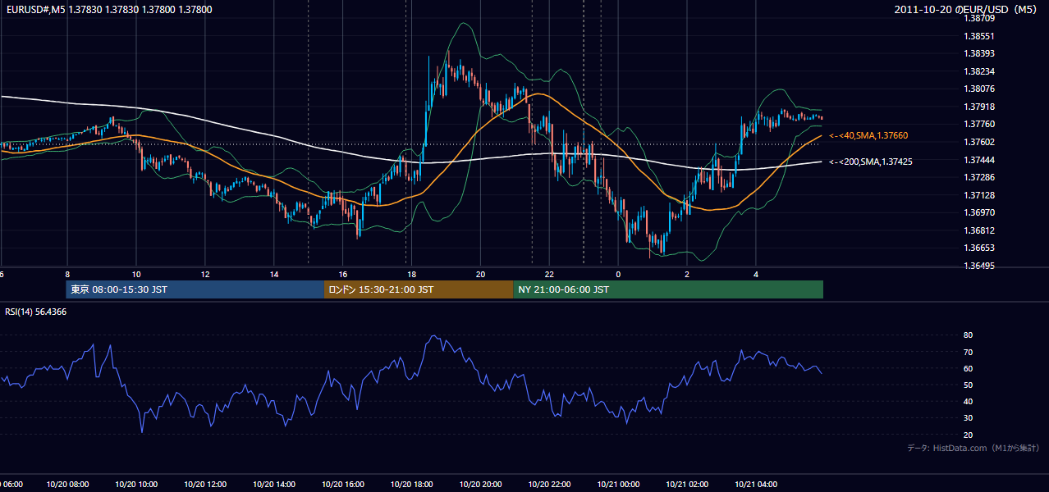
Task: Click price axis label 1.38234
Action: point(980,71)
